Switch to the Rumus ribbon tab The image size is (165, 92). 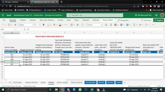click(61, 20)
